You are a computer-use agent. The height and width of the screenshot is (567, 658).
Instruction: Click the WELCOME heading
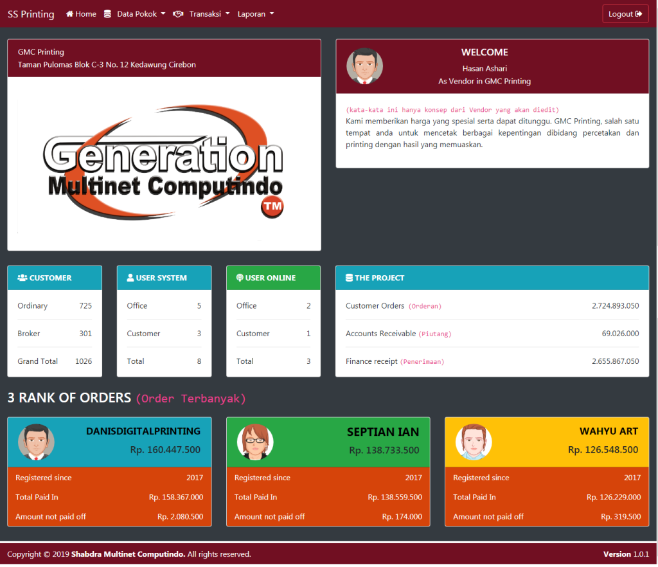point(485,52)
